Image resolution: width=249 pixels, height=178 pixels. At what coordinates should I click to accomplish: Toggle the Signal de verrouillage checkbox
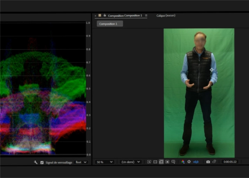point(41,162)
